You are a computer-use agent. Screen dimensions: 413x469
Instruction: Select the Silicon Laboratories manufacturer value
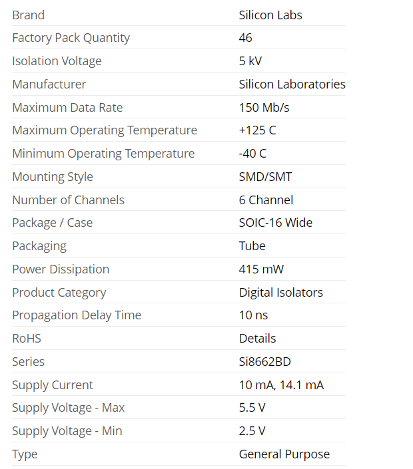tap(292, 84)
